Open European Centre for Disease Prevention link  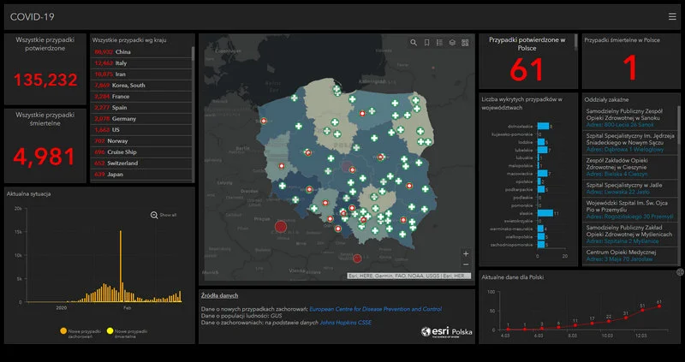point(375,308)
